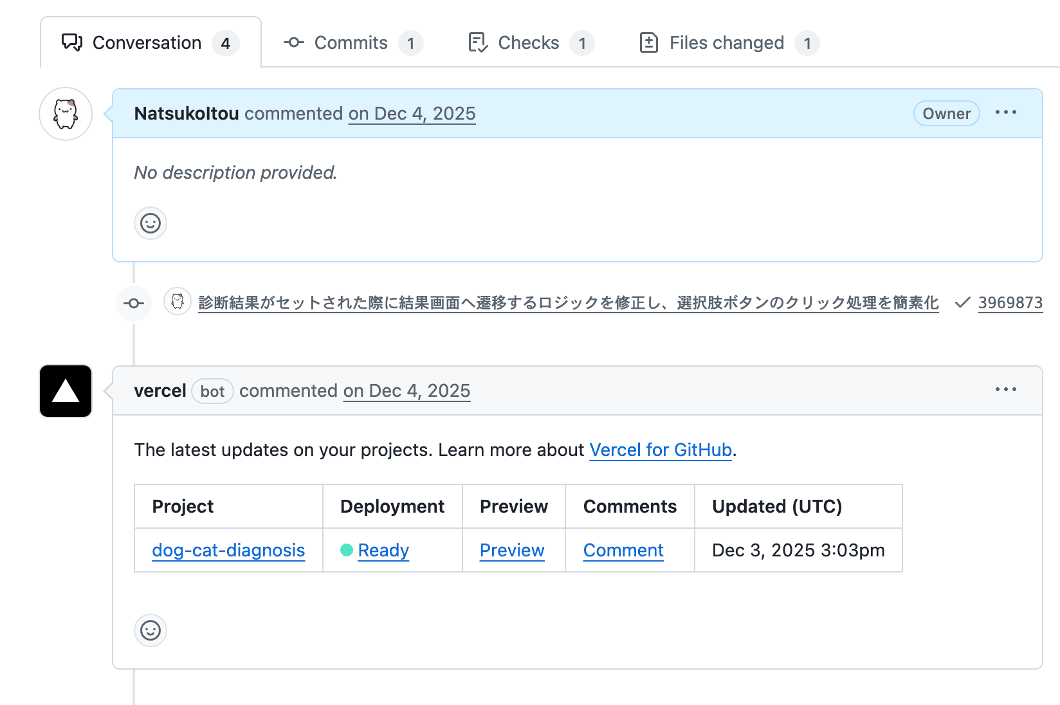Open NatsukoItou's profile avatar
The height and width of the screenshot is (705, 1060).
[66, 114]
